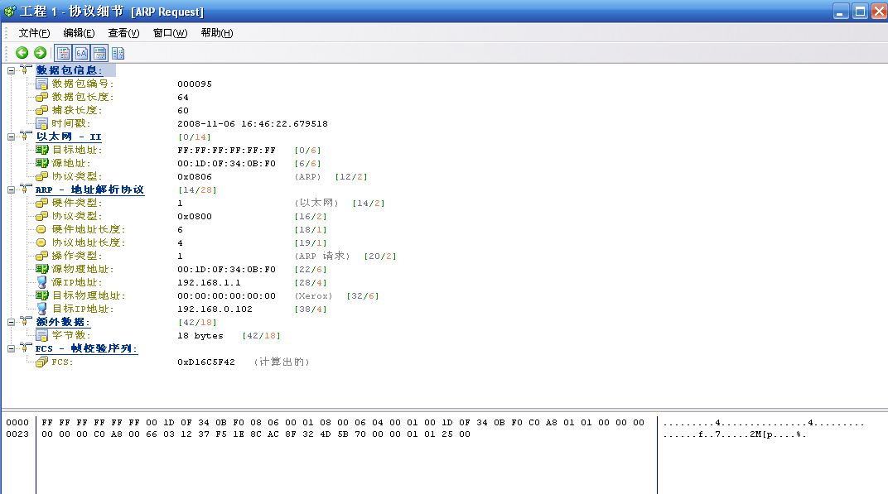
Task: Toggle the third panel layout toolbar button
Action: (x=99, y=53)
